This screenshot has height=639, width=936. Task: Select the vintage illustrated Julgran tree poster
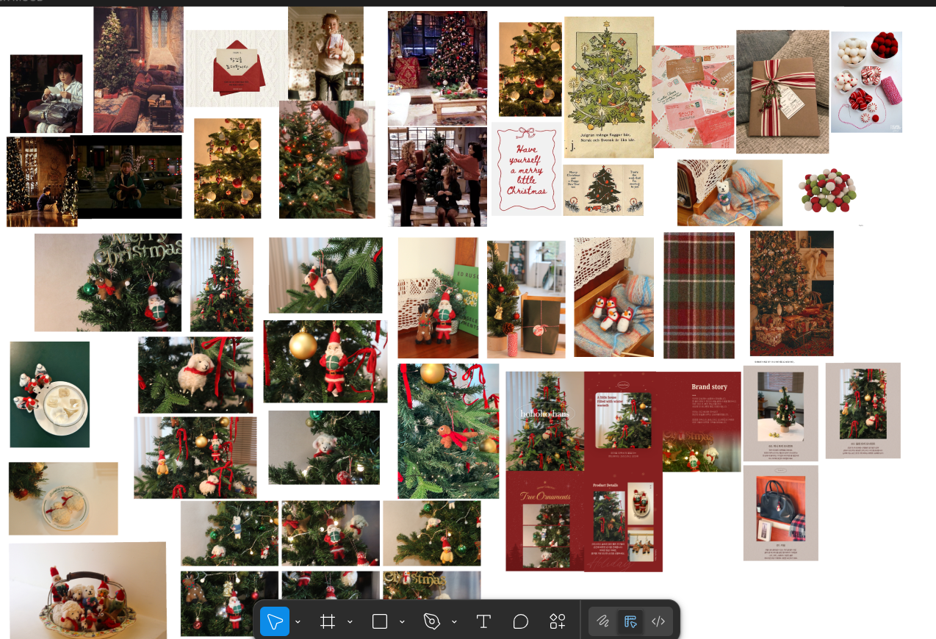point(609,87)
